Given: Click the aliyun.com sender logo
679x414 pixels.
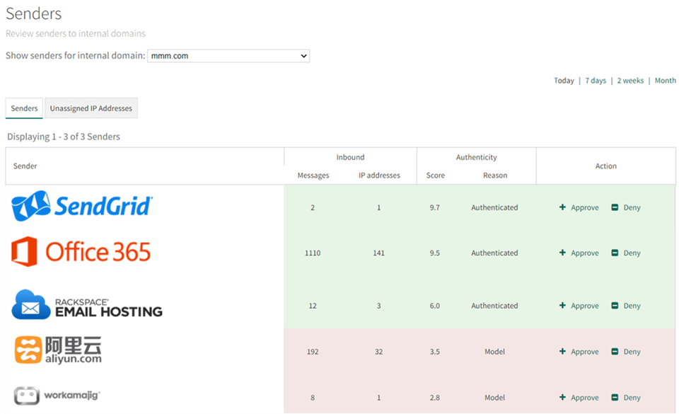Looking at the screenshot, I should pyautogui.click(x=58, y=350).
